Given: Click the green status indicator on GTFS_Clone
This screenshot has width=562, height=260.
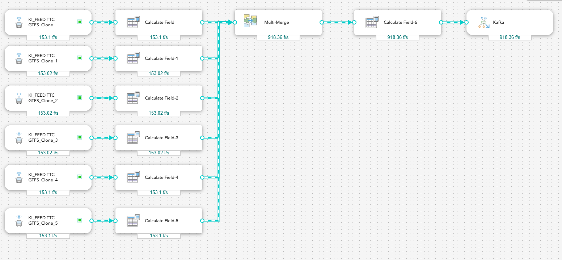Looking at the screenshot, I should (80, 22).
